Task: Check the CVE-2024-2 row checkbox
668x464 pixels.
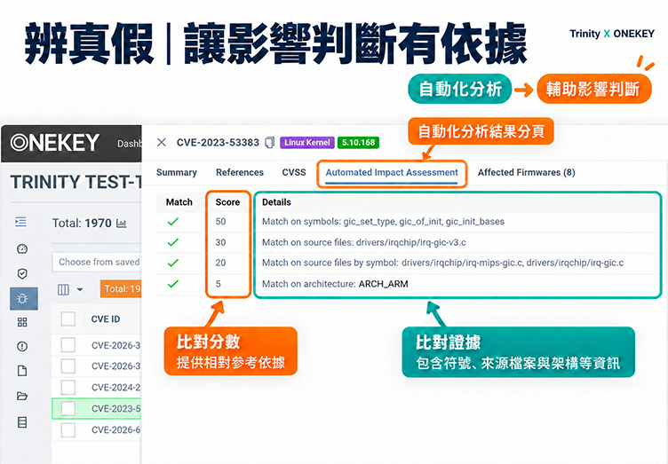Action: (68, 387)
